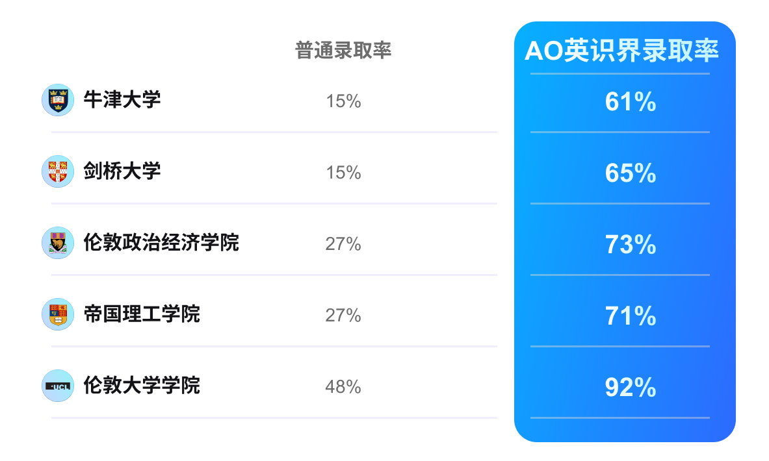This screenshot has width=769, height=461.
Task: Open the 伦敦政治经济学院 entry
Action: point(161,243)
